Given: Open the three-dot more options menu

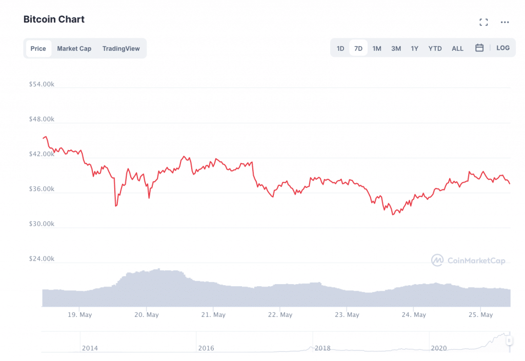Looking at the screenshot, I should tap(505, 22).
